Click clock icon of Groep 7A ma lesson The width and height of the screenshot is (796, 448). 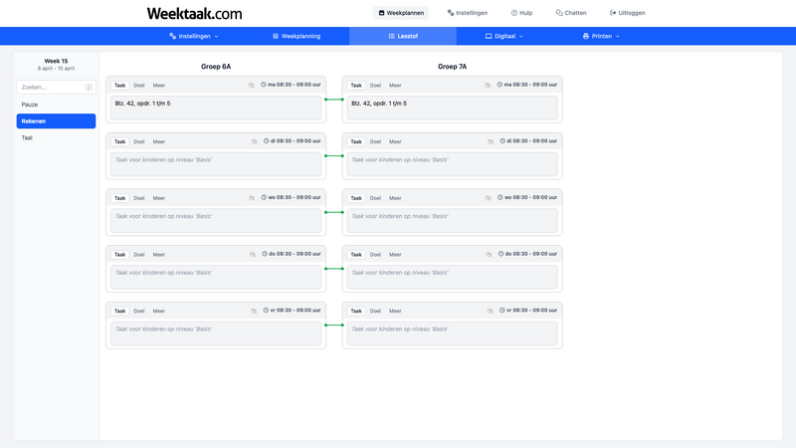(499, 85)
